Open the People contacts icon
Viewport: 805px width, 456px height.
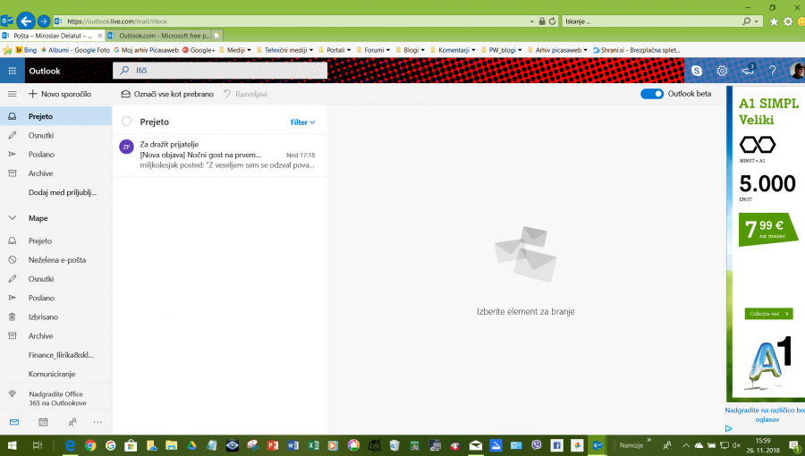72,421
